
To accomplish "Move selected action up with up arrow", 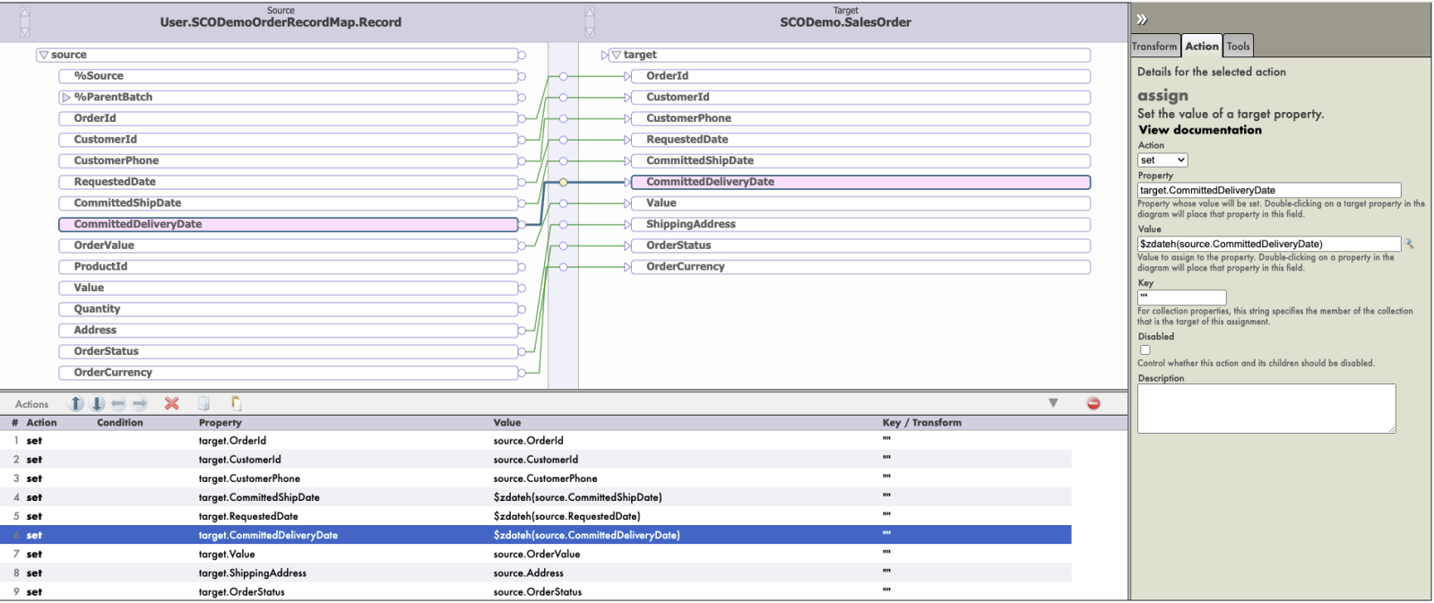I will coord(76,404).
